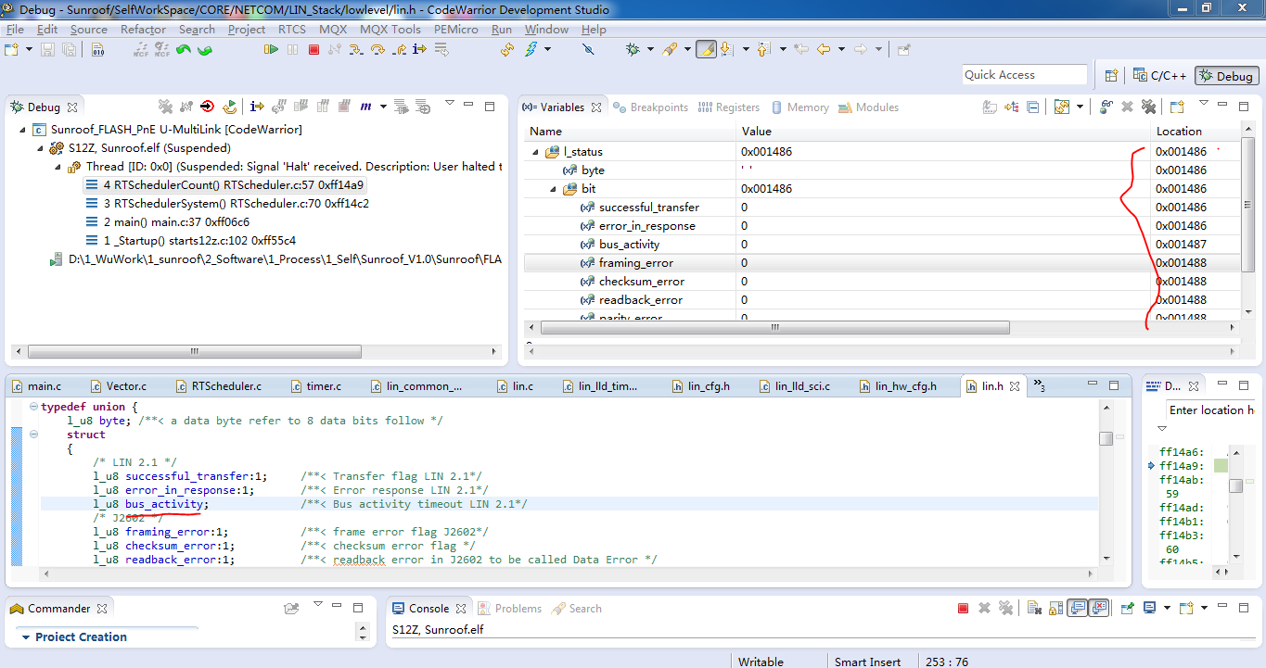This screenshot has width=1266, height=668.
Task: Toggle Instruction Stepping Mode
Action: 419,48
